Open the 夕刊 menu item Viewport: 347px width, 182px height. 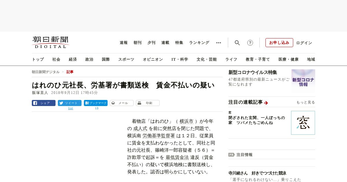[152, 43]
